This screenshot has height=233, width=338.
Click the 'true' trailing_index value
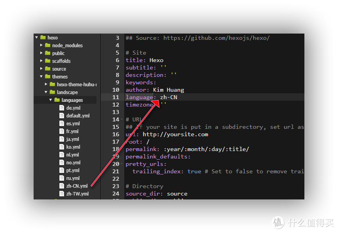pos(194,171)
